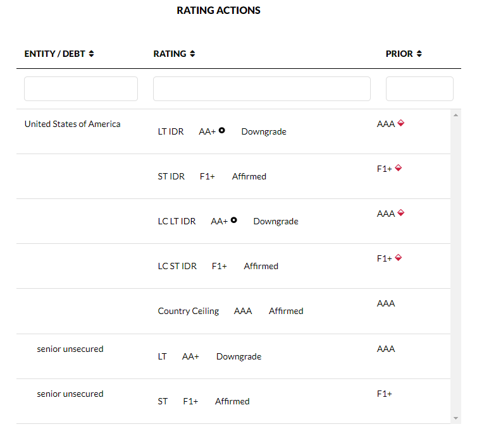Click the LC LT IDR label
The width and height of the screenshot is (477, 429).
[177, 222]
